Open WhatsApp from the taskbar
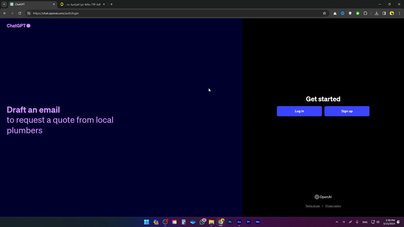The image size is (404, 227). [203, 222]
